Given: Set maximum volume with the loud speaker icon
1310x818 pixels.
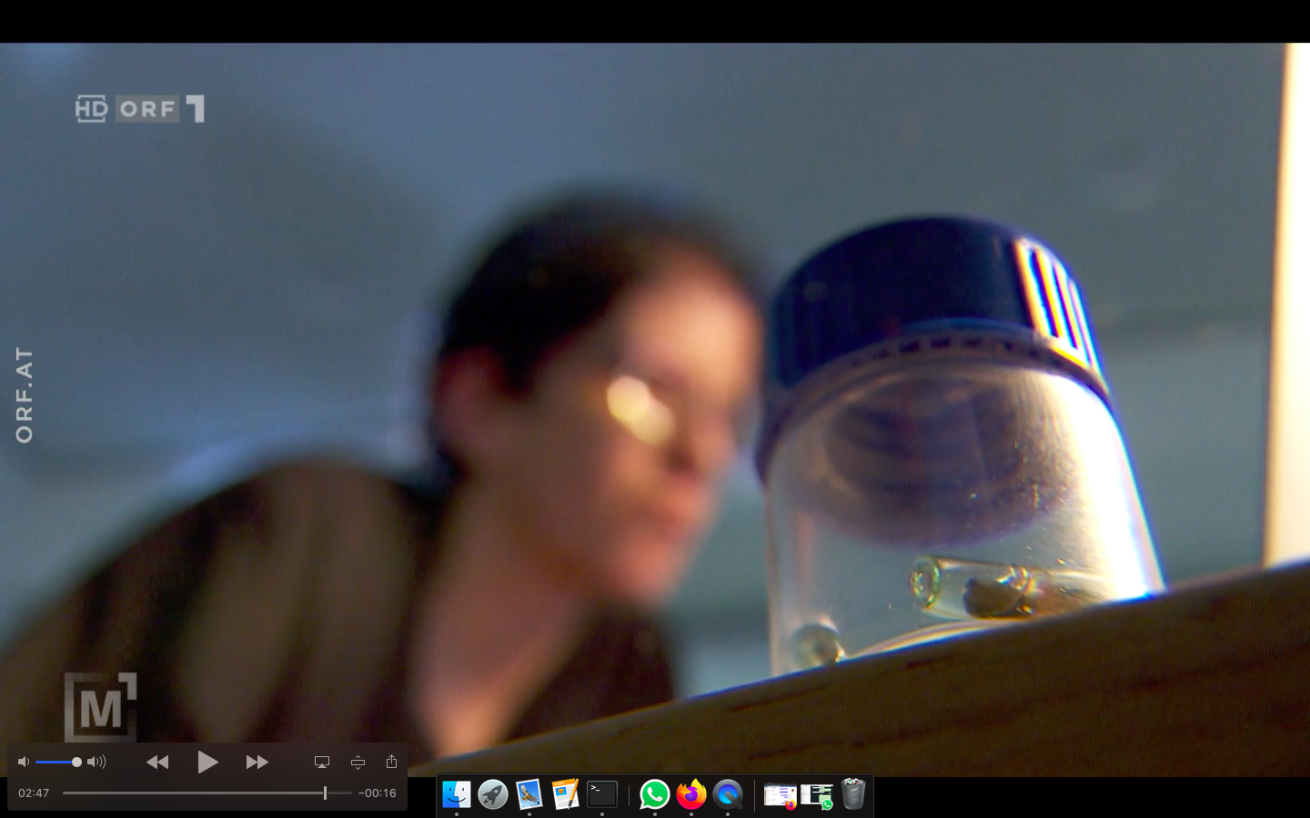Looking at the screenshot, I should click(x=96, y=762).
